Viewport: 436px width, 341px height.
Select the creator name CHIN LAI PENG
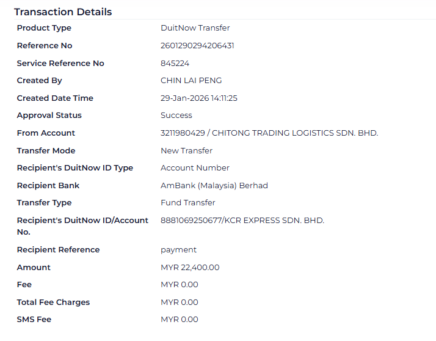pyautogui.click(x=191, y=81)
